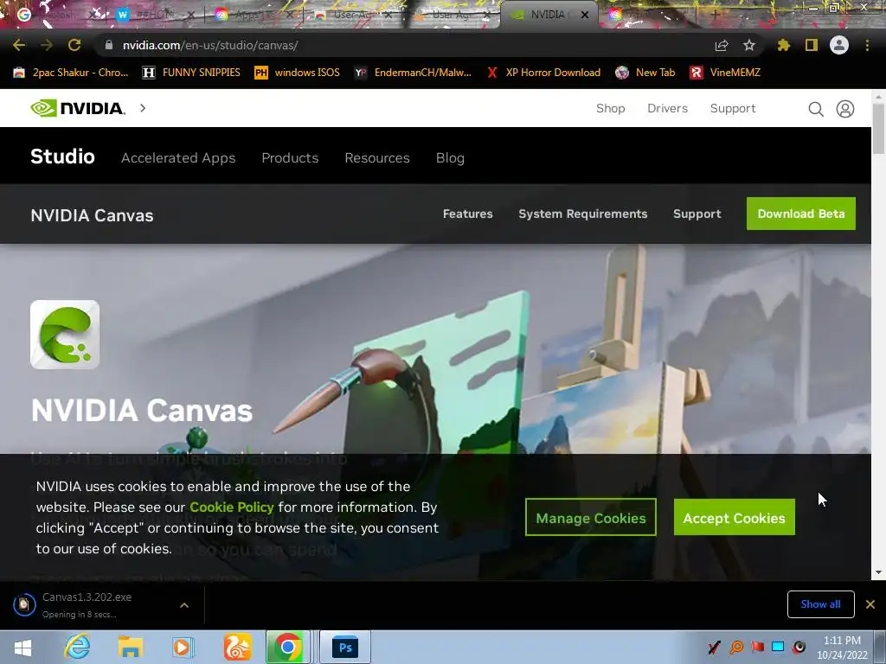Click the Studio heading link
The image size is (886, 664).
click(62, 156)
